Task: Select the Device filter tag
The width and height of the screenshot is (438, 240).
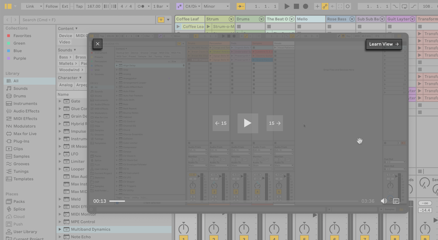Action: [65, 36]
